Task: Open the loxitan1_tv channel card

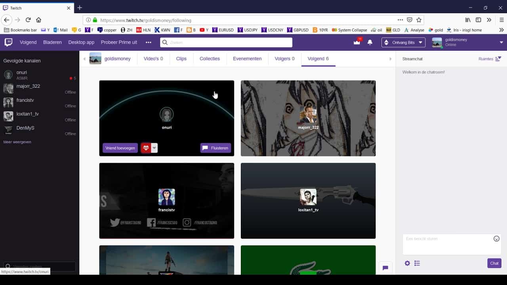Action: click(308, 201)
